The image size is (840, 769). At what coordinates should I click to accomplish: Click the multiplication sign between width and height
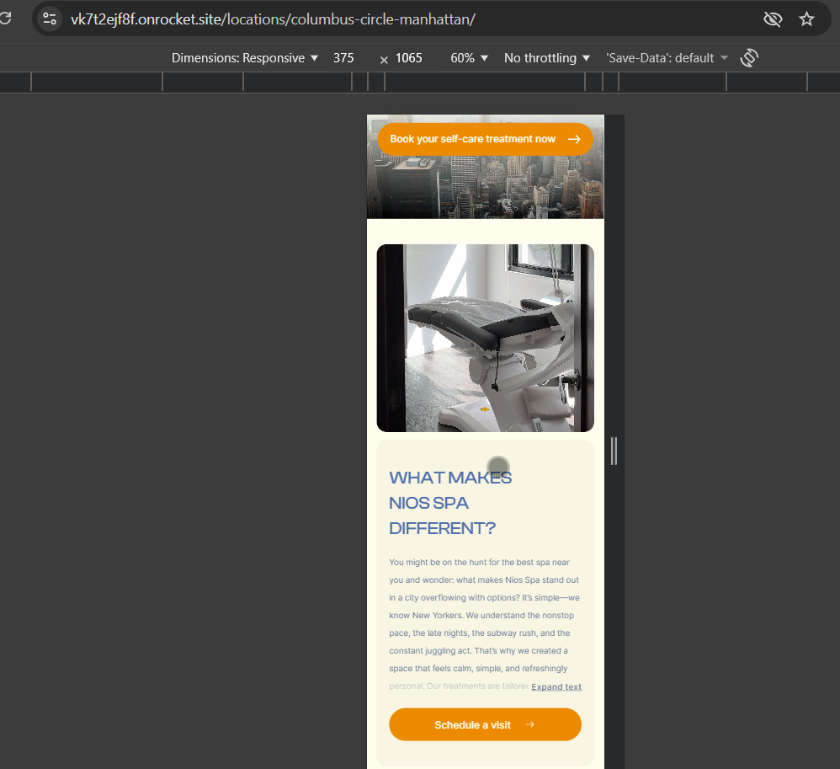click(384, 60)
